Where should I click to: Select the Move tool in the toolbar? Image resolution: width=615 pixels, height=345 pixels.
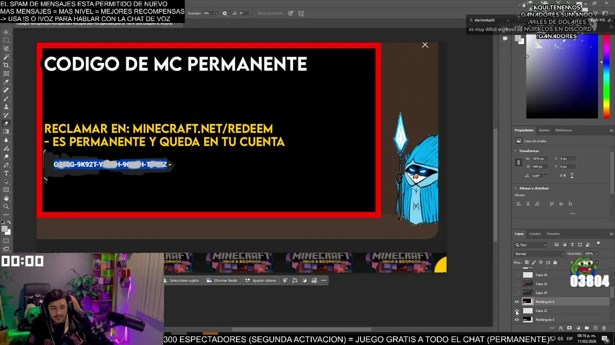tap(6, 32)
